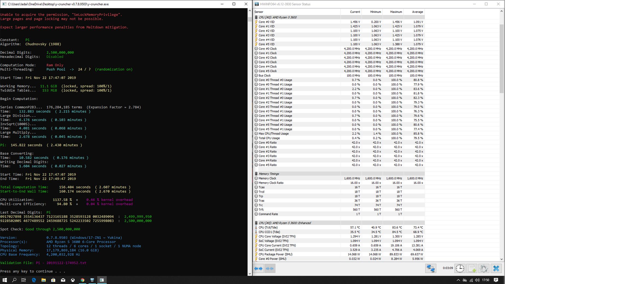Select CPU Package Power (SMU) row

[339, 254]
